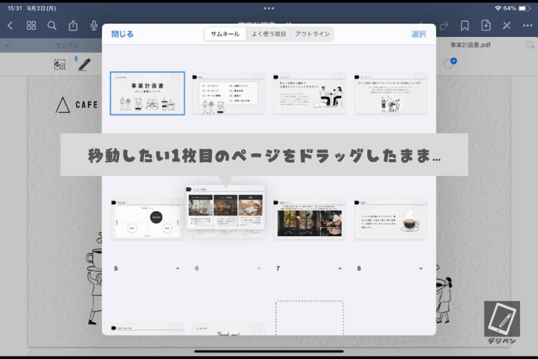Tap the microphone recording icon
The height and width of the screenshot is (359, 538).
(94, 26)
